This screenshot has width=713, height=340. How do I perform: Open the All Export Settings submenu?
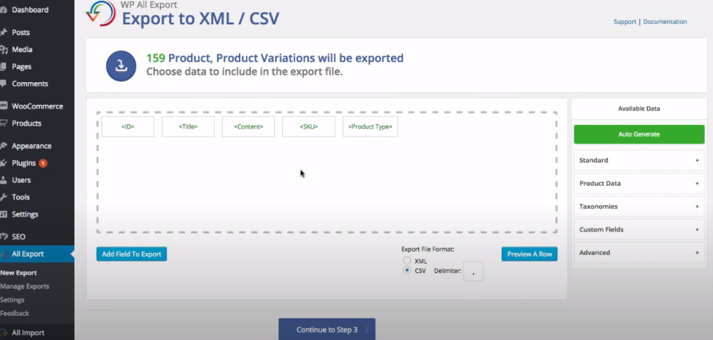tap(13, 300)
